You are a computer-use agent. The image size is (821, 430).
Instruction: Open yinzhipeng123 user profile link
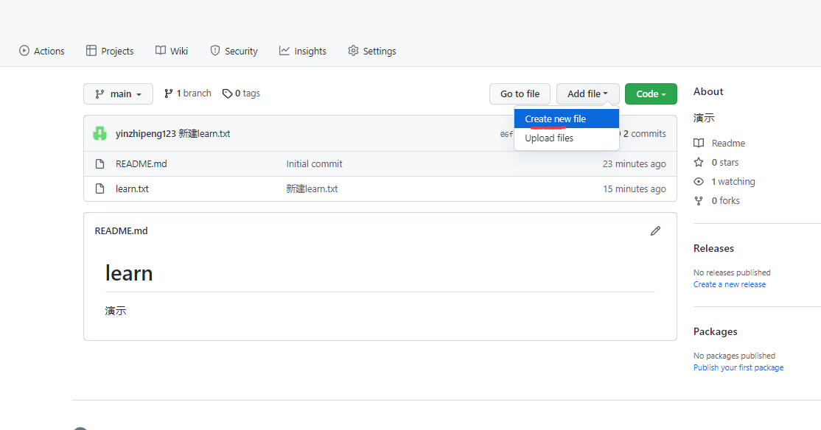tap(146, 133)
